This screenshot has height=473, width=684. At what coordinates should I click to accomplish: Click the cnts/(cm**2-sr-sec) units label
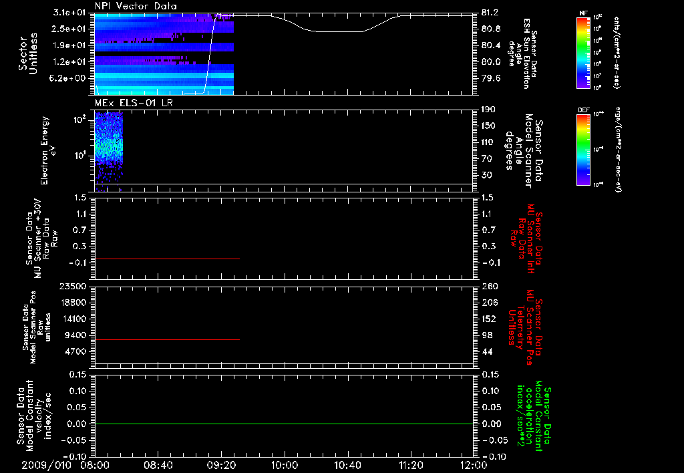617,52
